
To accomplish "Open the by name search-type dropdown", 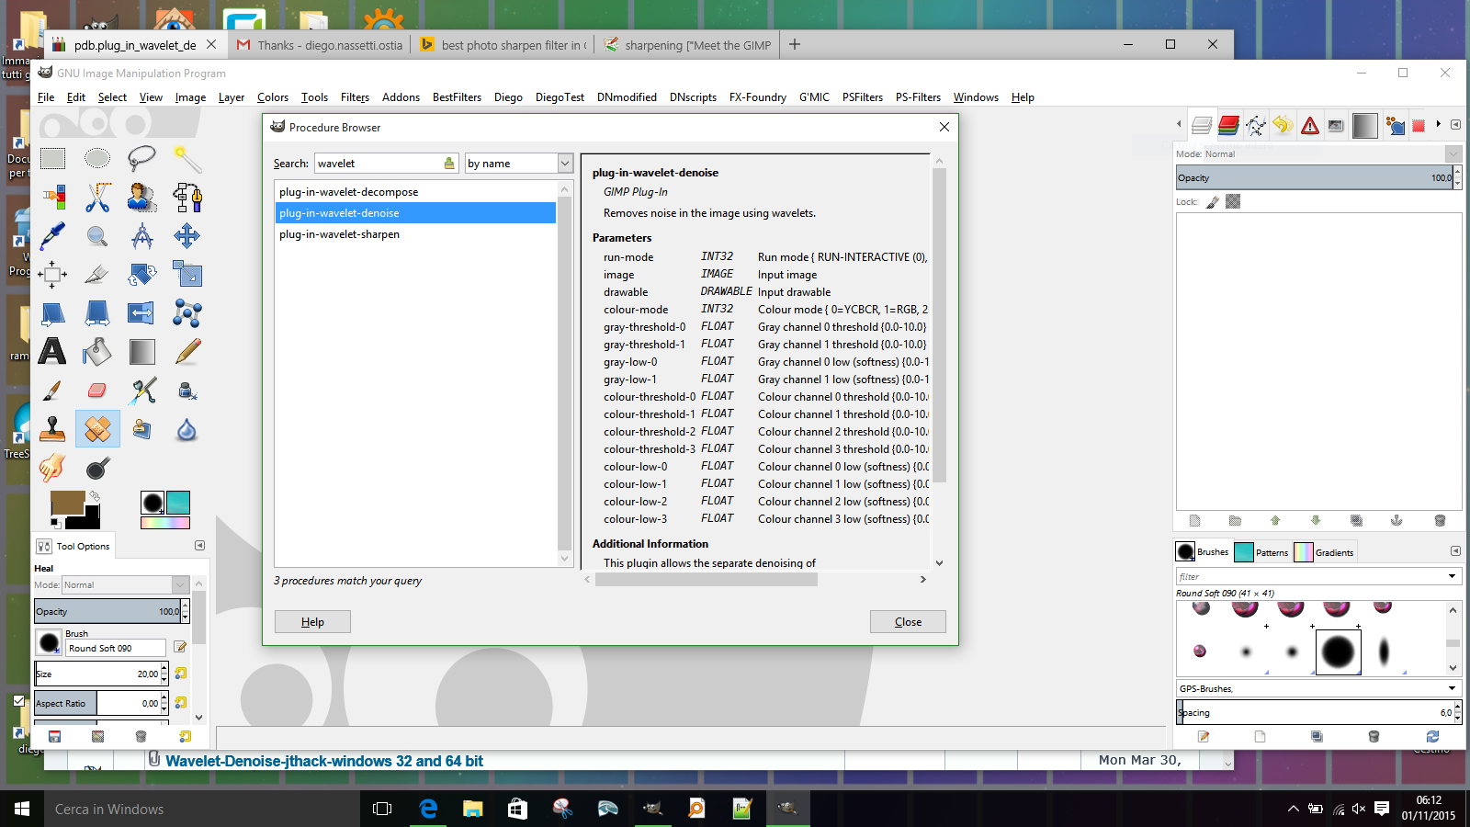I will [519, 164].
